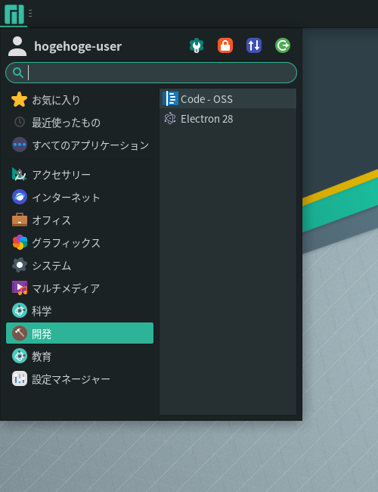The width and height of the screenshot is (378, 492).
Task: Launch Code - OSS
Action: 228,99
